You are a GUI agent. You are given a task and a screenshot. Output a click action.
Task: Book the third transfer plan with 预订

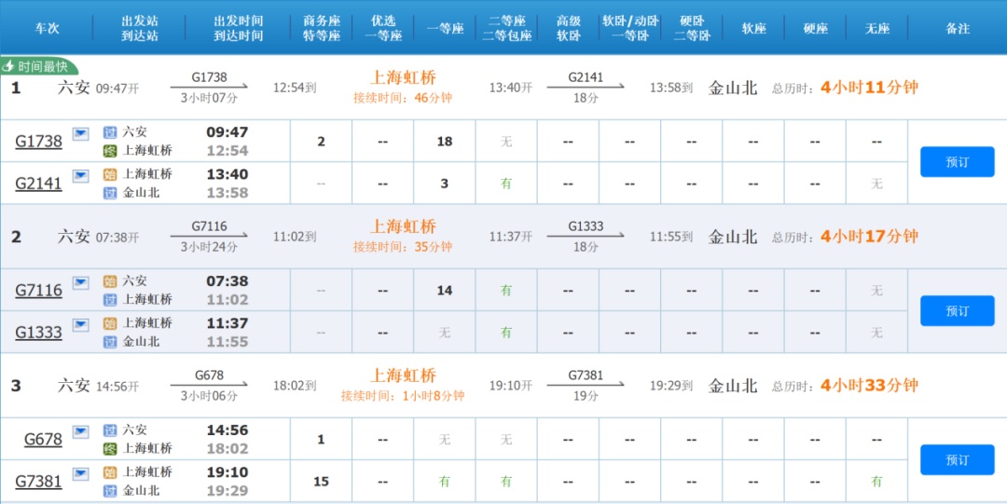click(x=957, y=460)
